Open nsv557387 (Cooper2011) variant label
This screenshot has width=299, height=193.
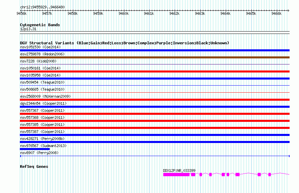[x=42, y=132]
